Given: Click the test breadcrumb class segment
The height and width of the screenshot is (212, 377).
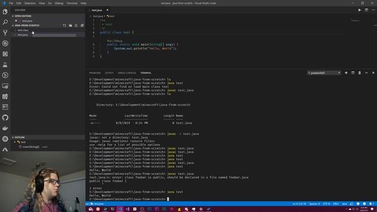Looking at the screenshot, I should [111, 16].
